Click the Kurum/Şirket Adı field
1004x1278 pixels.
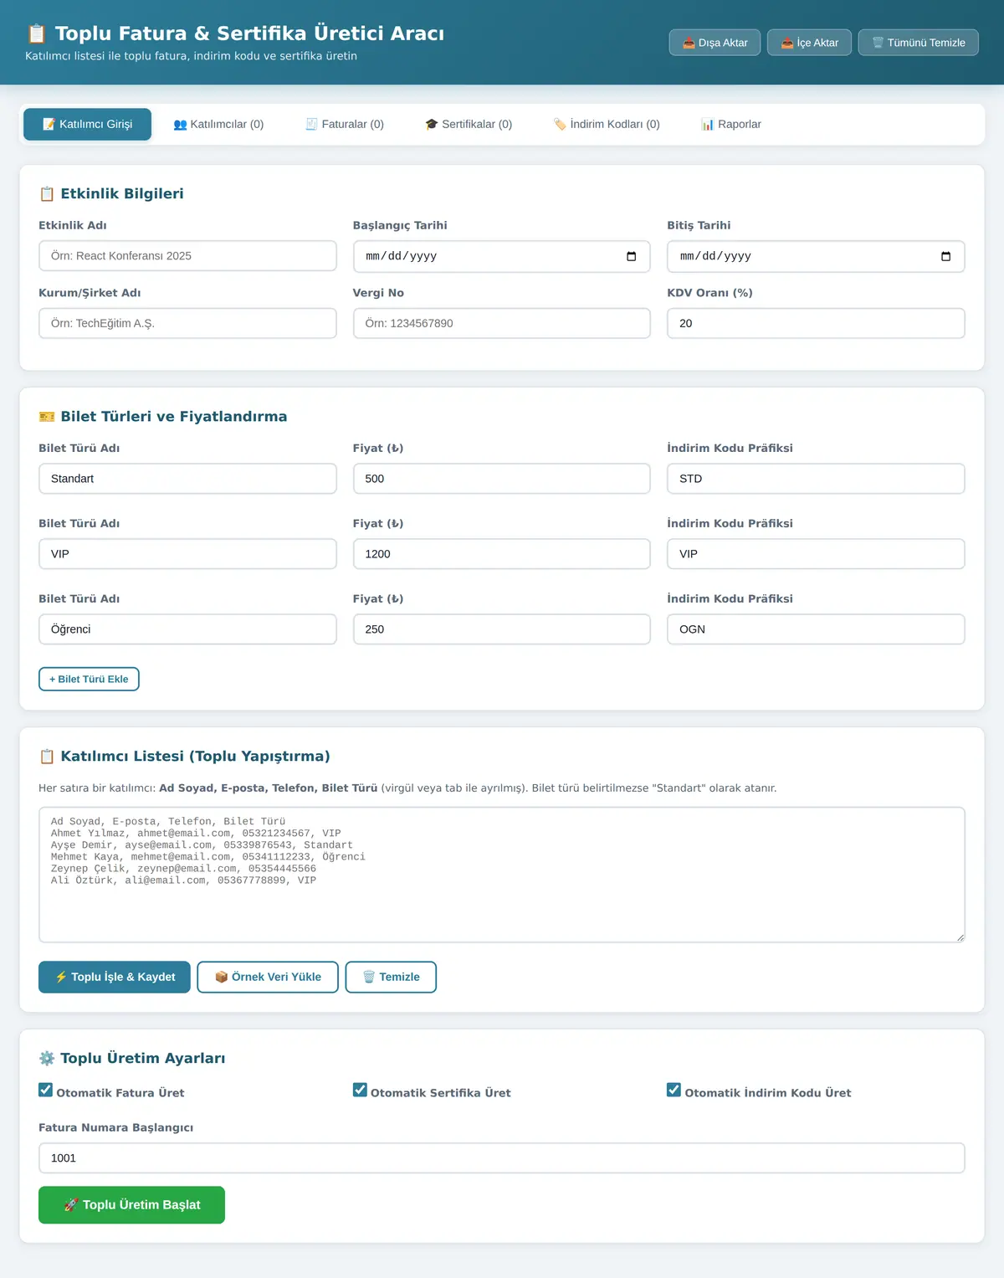point(187,323)
